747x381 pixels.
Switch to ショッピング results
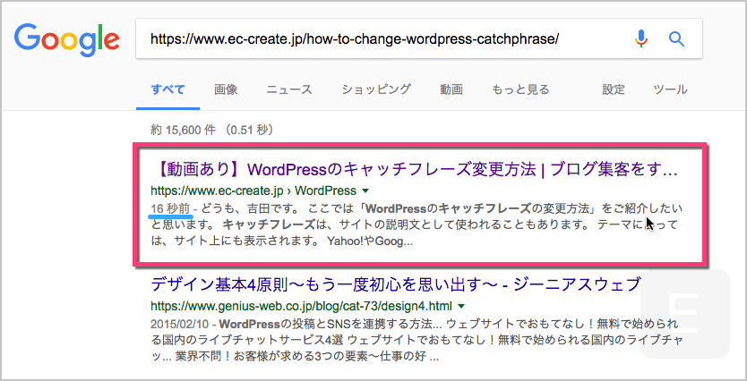tap(376, 89)
